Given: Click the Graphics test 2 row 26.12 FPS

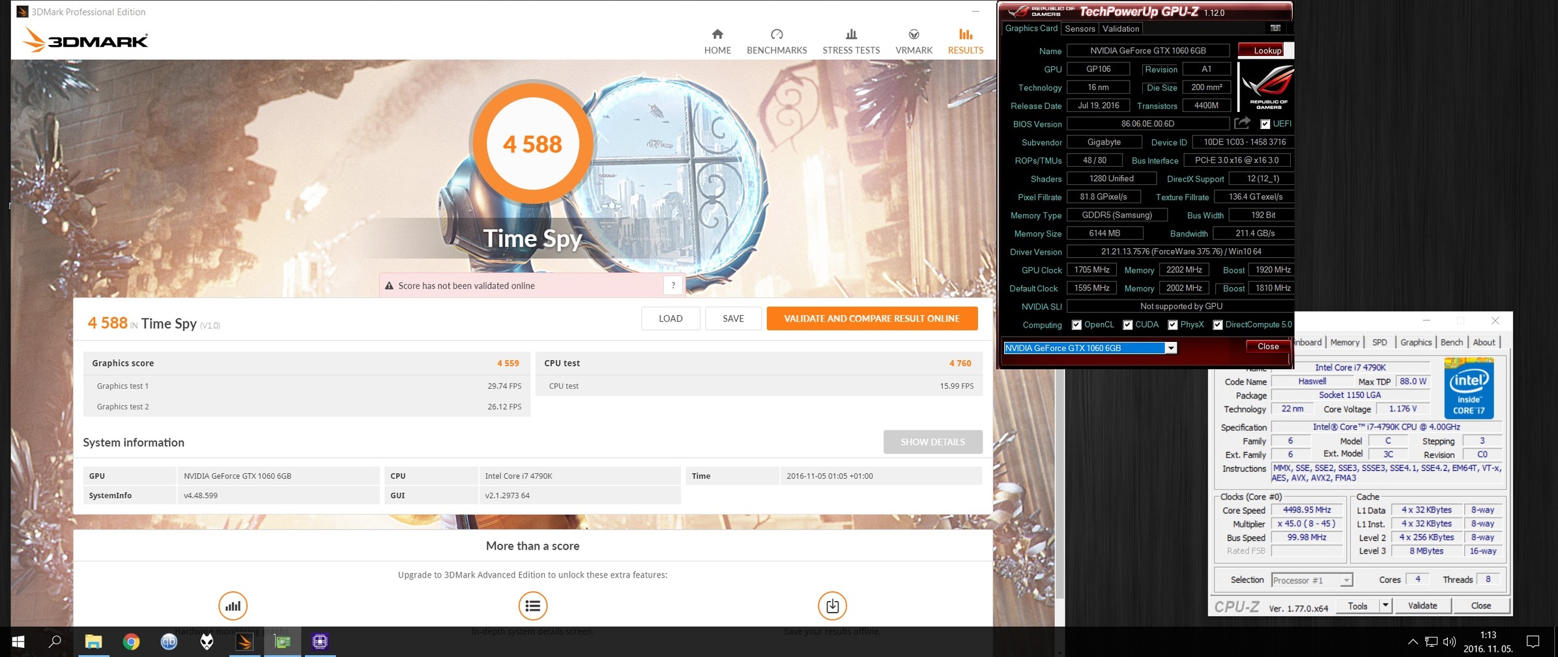Looking at the screenshot, I should click(x=307, y=406).
